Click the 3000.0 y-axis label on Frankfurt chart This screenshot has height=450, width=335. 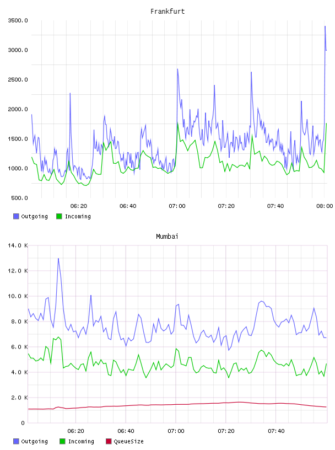pos(18,50)
